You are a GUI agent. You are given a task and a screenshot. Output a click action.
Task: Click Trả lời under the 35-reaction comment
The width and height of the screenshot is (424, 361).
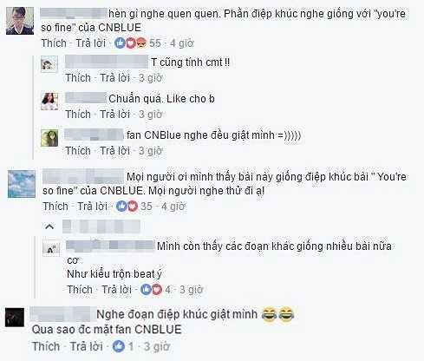tap(93, 207)
